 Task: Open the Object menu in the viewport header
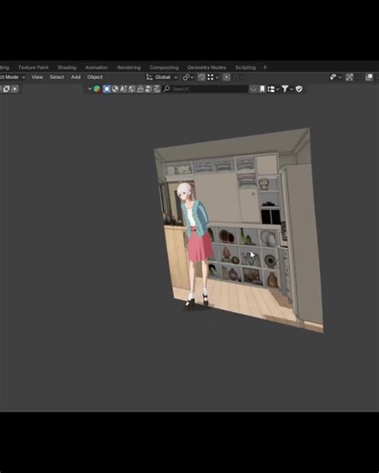click(95, 77)
